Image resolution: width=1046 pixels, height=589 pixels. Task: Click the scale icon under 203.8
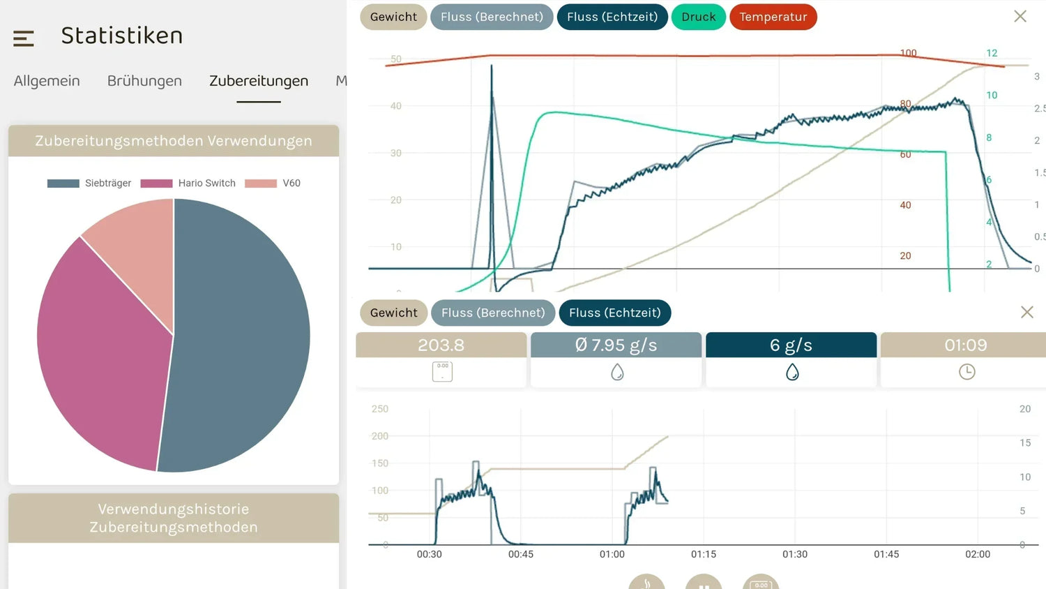click(x=442, y=371)
